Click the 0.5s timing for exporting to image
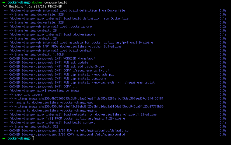 pos(223,90)
